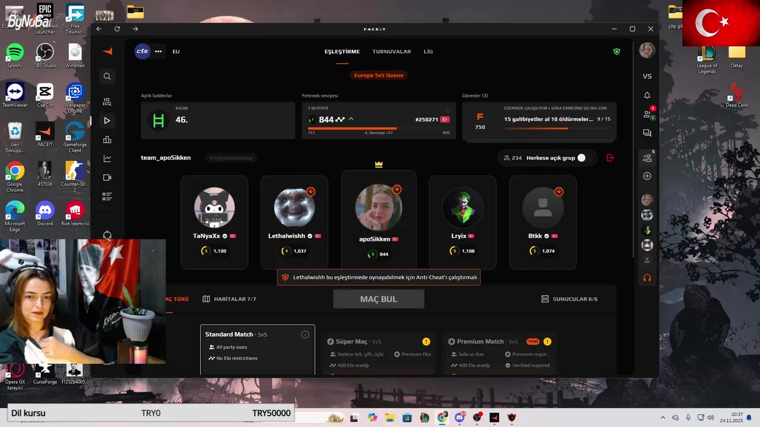
Task: Click the CS2 game logo icon
Action: click(142, 52)
